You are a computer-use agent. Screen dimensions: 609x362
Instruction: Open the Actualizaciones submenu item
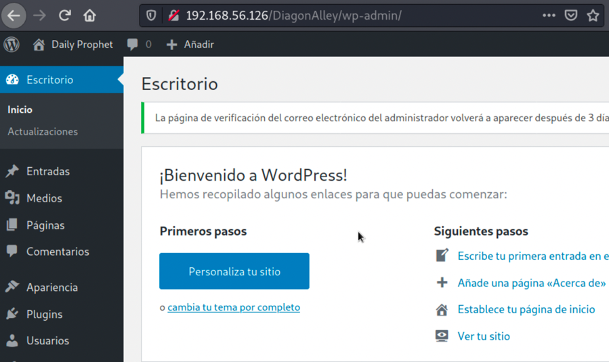[x=43, y=131]
